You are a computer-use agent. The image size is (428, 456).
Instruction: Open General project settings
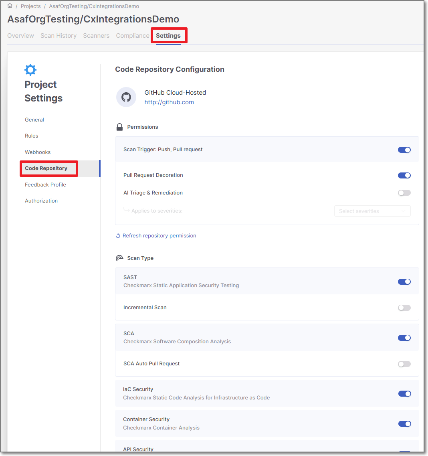tap(34, 120)
